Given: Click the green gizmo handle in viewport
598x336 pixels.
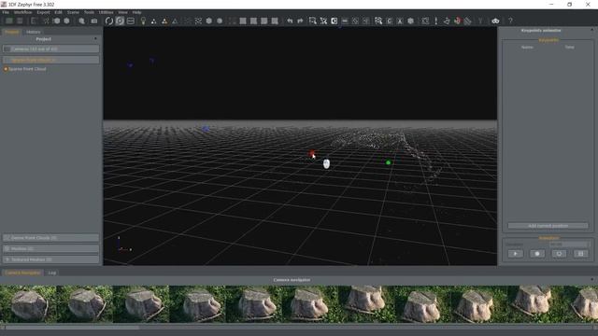Looking at the screenshot, I should [389, 162].
